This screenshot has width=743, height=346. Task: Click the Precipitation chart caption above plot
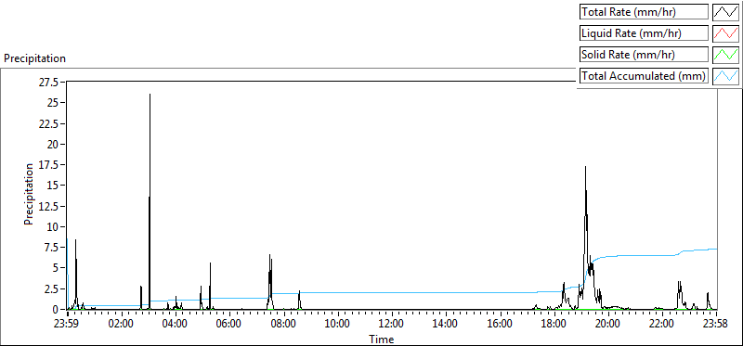point(34,58)
